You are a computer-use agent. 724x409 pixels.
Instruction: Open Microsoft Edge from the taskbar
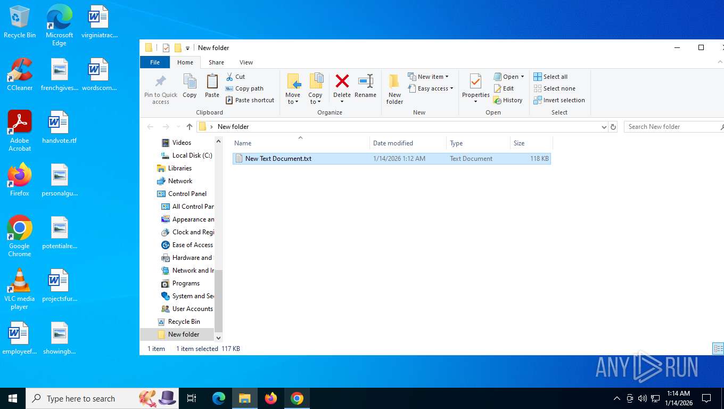point(219,398)
